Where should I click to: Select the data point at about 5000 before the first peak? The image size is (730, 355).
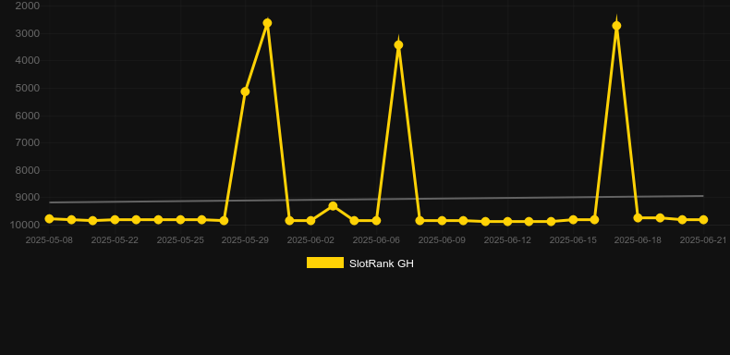245,92
